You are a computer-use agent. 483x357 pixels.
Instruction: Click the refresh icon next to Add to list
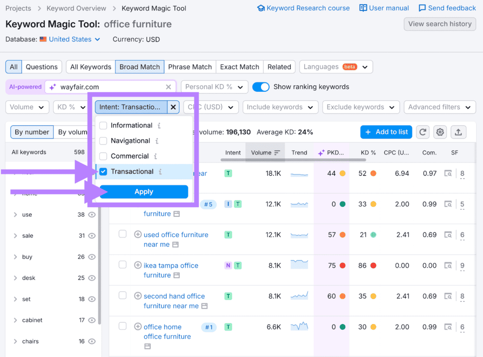point(423,132)
